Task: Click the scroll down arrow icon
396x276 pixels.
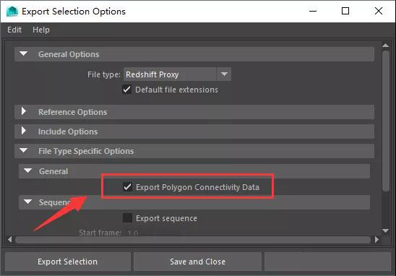Action: pos(385,230)
